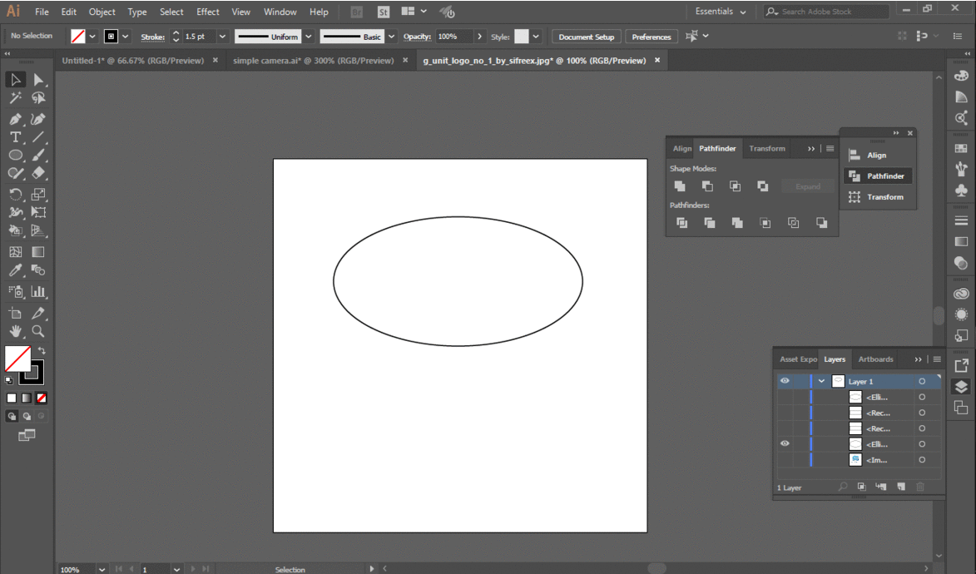The image size is (976, 574).
Task: Open Preferences from the control bar
Action: point(651,37)
